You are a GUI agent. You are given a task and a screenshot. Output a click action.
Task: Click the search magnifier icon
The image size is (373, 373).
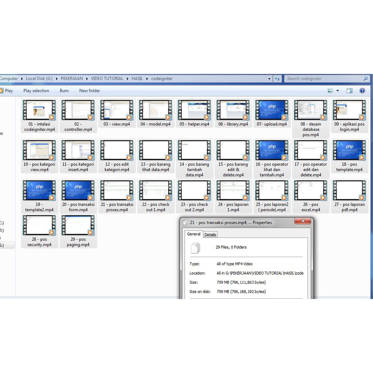(x=365, y=79)
